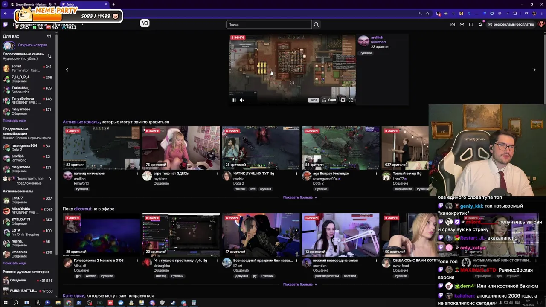
Task: Open options for Головоломка 2 card
Action: [x=137, y=260]
